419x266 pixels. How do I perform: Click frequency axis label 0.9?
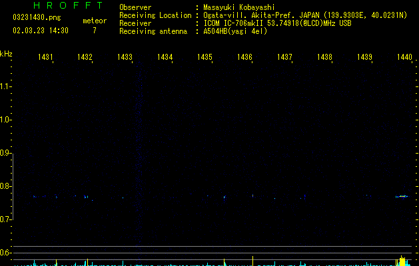click(x=5, y=153)
